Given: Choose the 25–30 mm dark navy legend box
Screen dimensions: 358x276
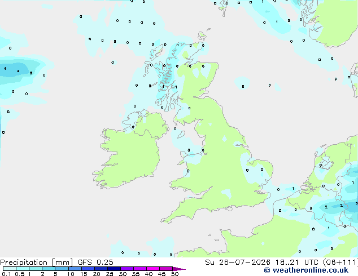Looking at the screenshot, I should click(x=114, y=269).
